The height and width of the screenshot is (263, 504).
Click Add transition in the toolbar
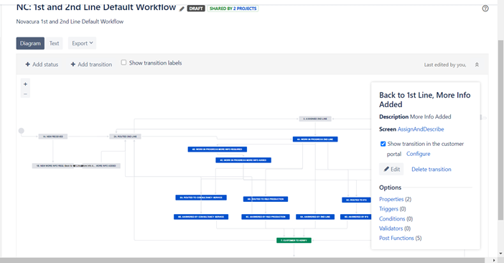[x=91, y=64]
